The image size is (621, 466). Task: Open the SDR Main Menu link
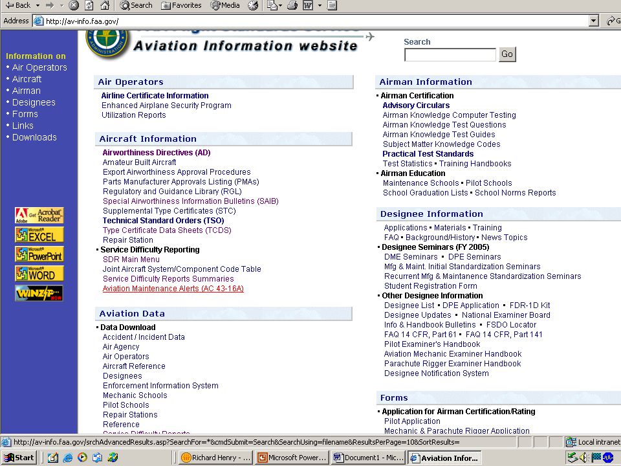(x=131, y=260)
